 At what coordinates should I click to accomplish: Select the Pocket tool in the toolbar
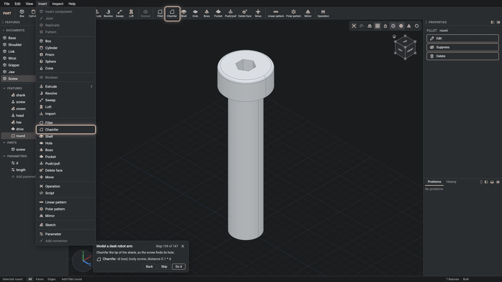(x=218, y=14)
